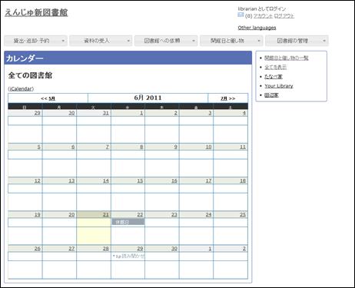Click the day number 28
This screenshot has width=355, height=288.
click(106, 248)
